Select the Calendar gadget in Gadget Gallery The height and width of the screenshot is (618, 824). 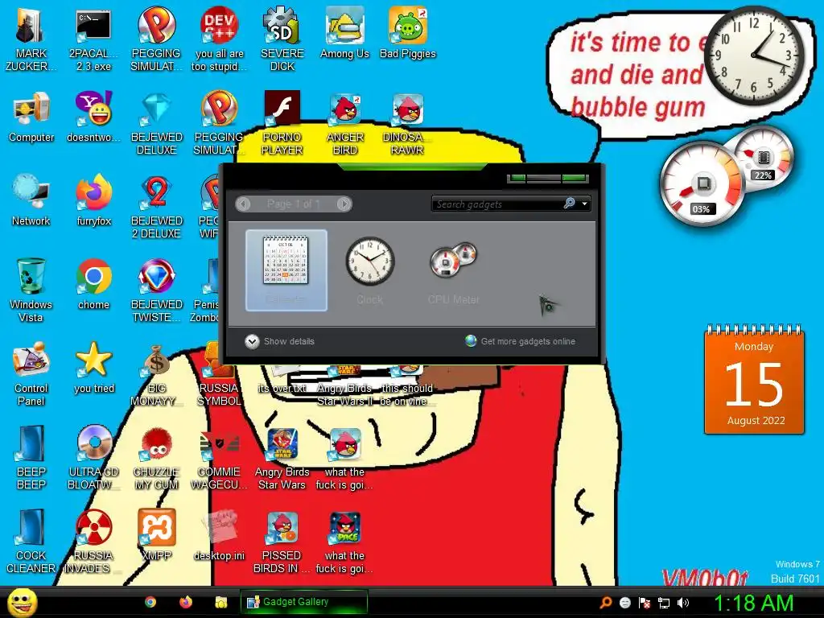(x=286, y=270)
